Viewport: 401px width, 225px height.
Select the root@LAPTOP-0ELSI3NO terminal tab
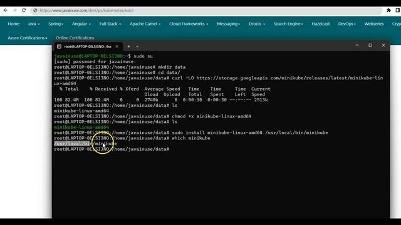(88, 46)
